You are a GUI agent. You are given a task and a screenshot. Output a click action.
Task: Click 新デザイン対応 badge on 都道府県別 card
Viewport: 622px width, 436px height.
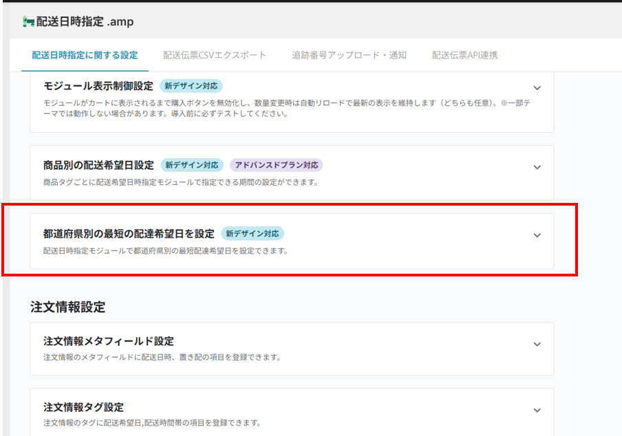point(253,234)
